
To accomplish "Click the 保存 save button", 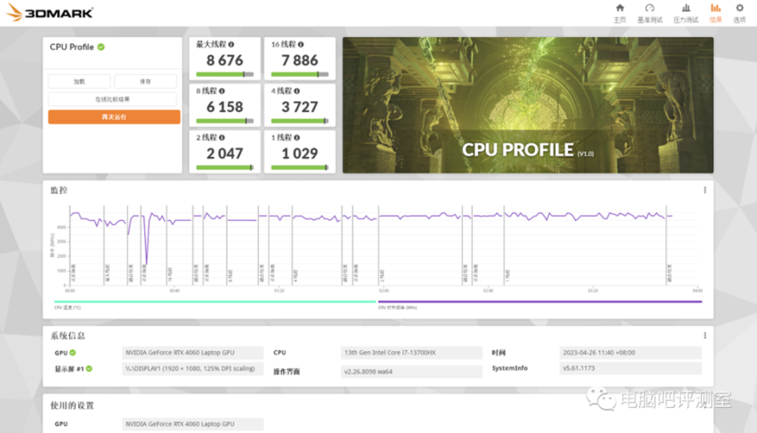I will pyautogui.click(x=145, y=81).
